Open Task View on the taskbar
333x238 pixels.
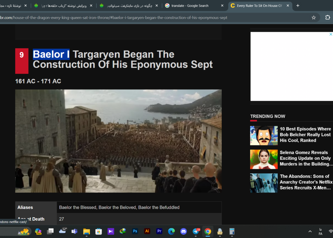[50, 231]
